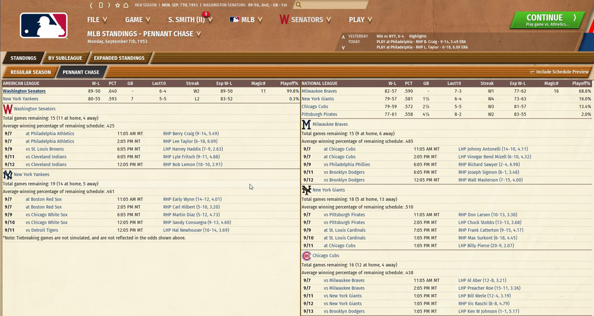Viewport: 594px width, 316px height.
Task: Show the next news item with the down arrow
Action: (x=343, y=47)
